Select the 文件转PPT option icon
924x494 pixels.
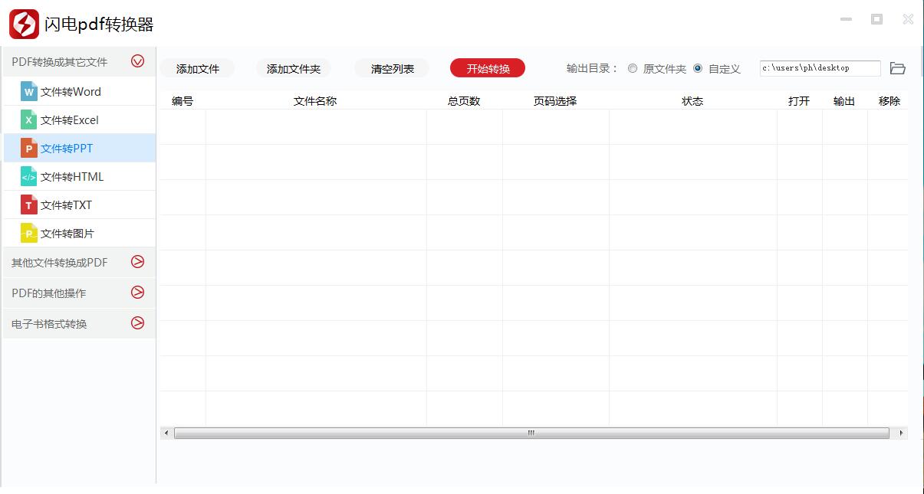pos(29,148)
